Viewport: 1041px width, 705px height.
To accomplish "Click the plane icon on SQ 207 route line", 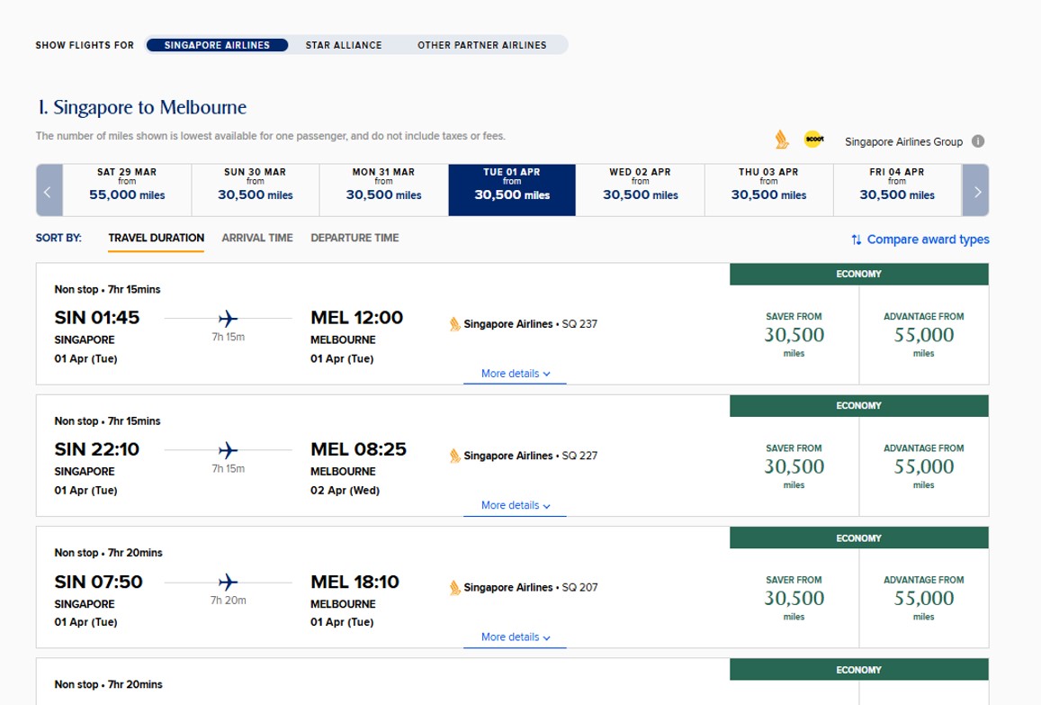I will (228, 582).
